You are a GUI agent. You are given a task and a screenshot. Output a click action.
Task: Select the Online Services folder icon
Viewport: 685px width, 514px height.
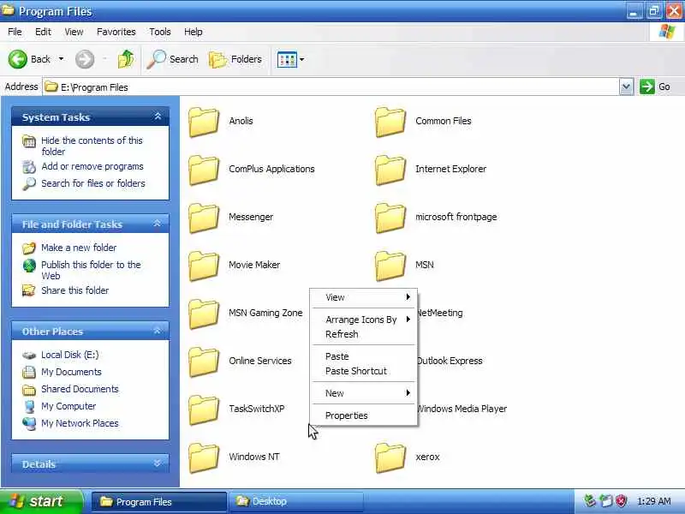point(204,362)
